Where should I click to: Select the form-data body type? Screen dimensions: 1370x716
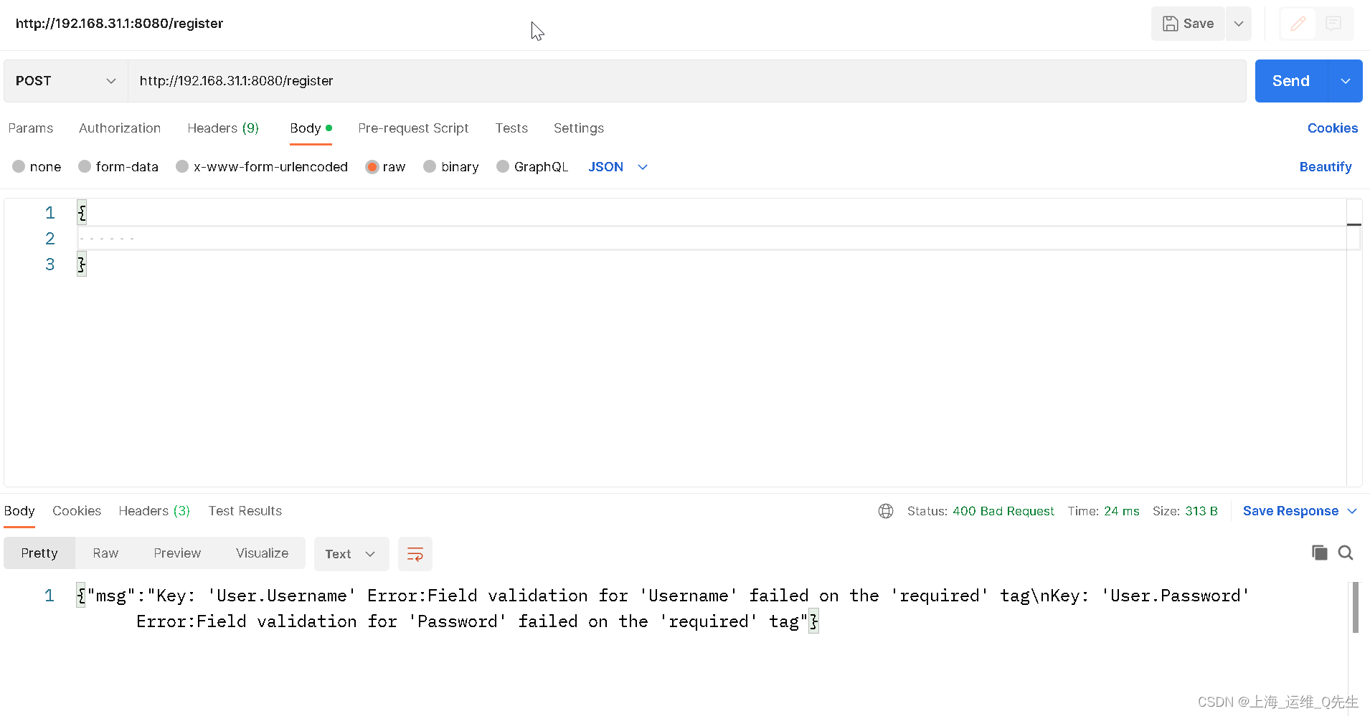tap(118, 167)
